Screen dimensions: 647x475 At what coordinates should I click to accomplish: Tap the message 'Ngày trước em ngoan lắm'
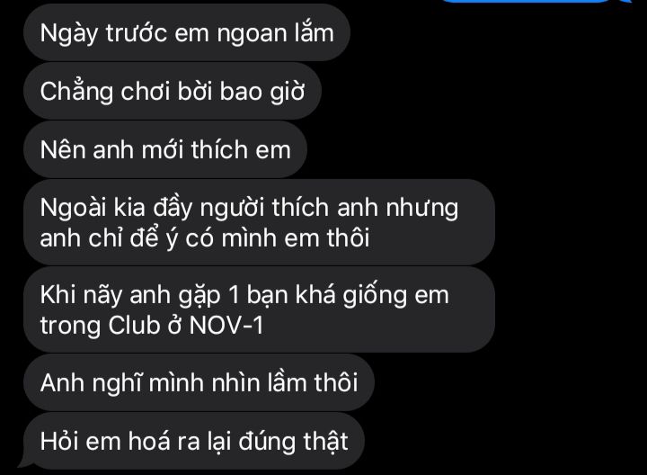[x=187, y=32]
